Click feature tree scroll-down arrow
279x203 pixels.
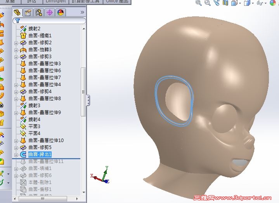(x=84, y=192)
